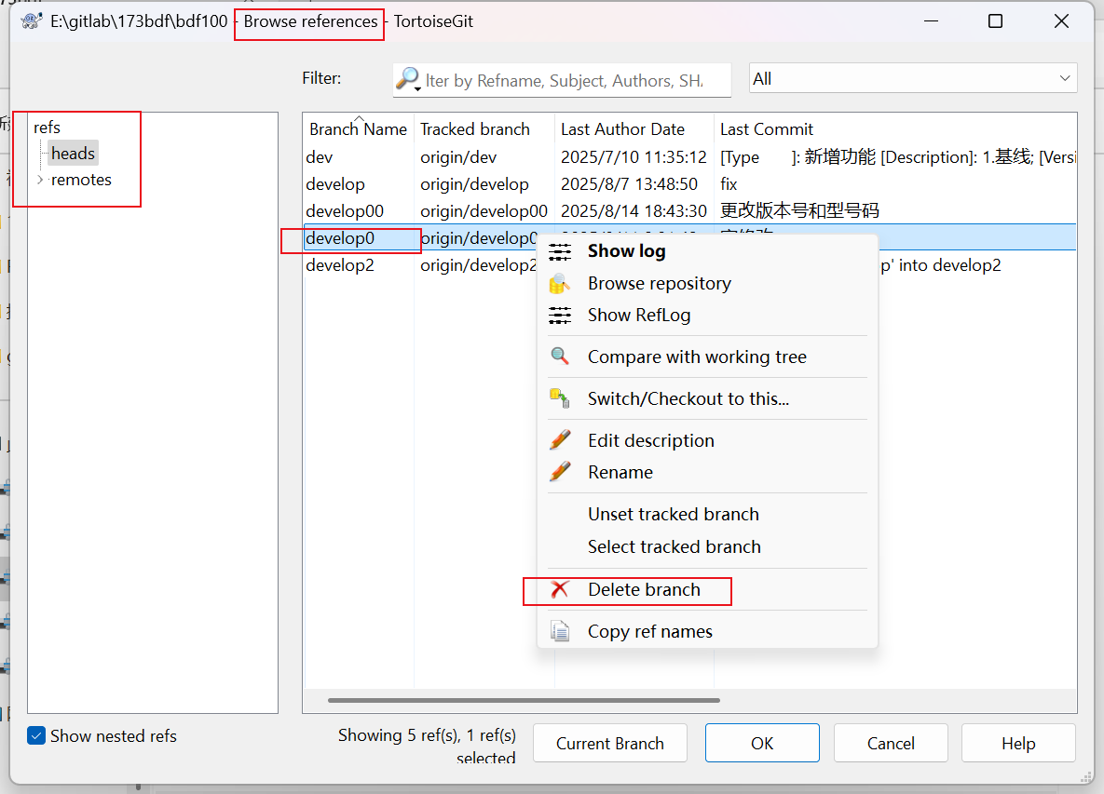Image resolution: width=1104 pixels, height=794 pixels.
Task: Uncheck the Show nested refs checkbox
Action: [x=35, y=735]
